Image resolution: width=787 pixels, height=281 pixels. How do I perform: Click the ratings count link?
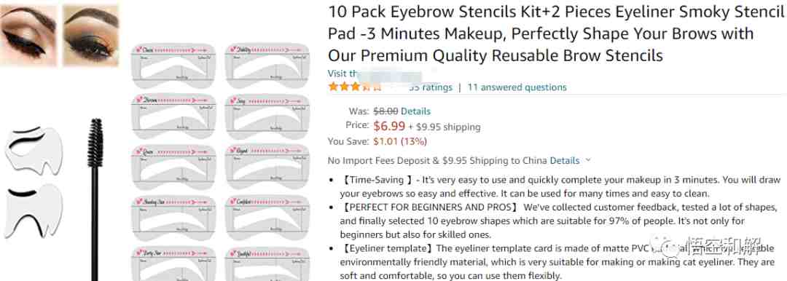click(431, 87)
